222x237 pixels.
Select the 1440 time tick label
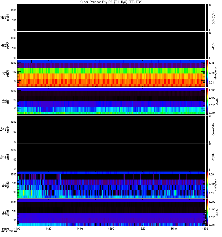[x=80, y=228]
